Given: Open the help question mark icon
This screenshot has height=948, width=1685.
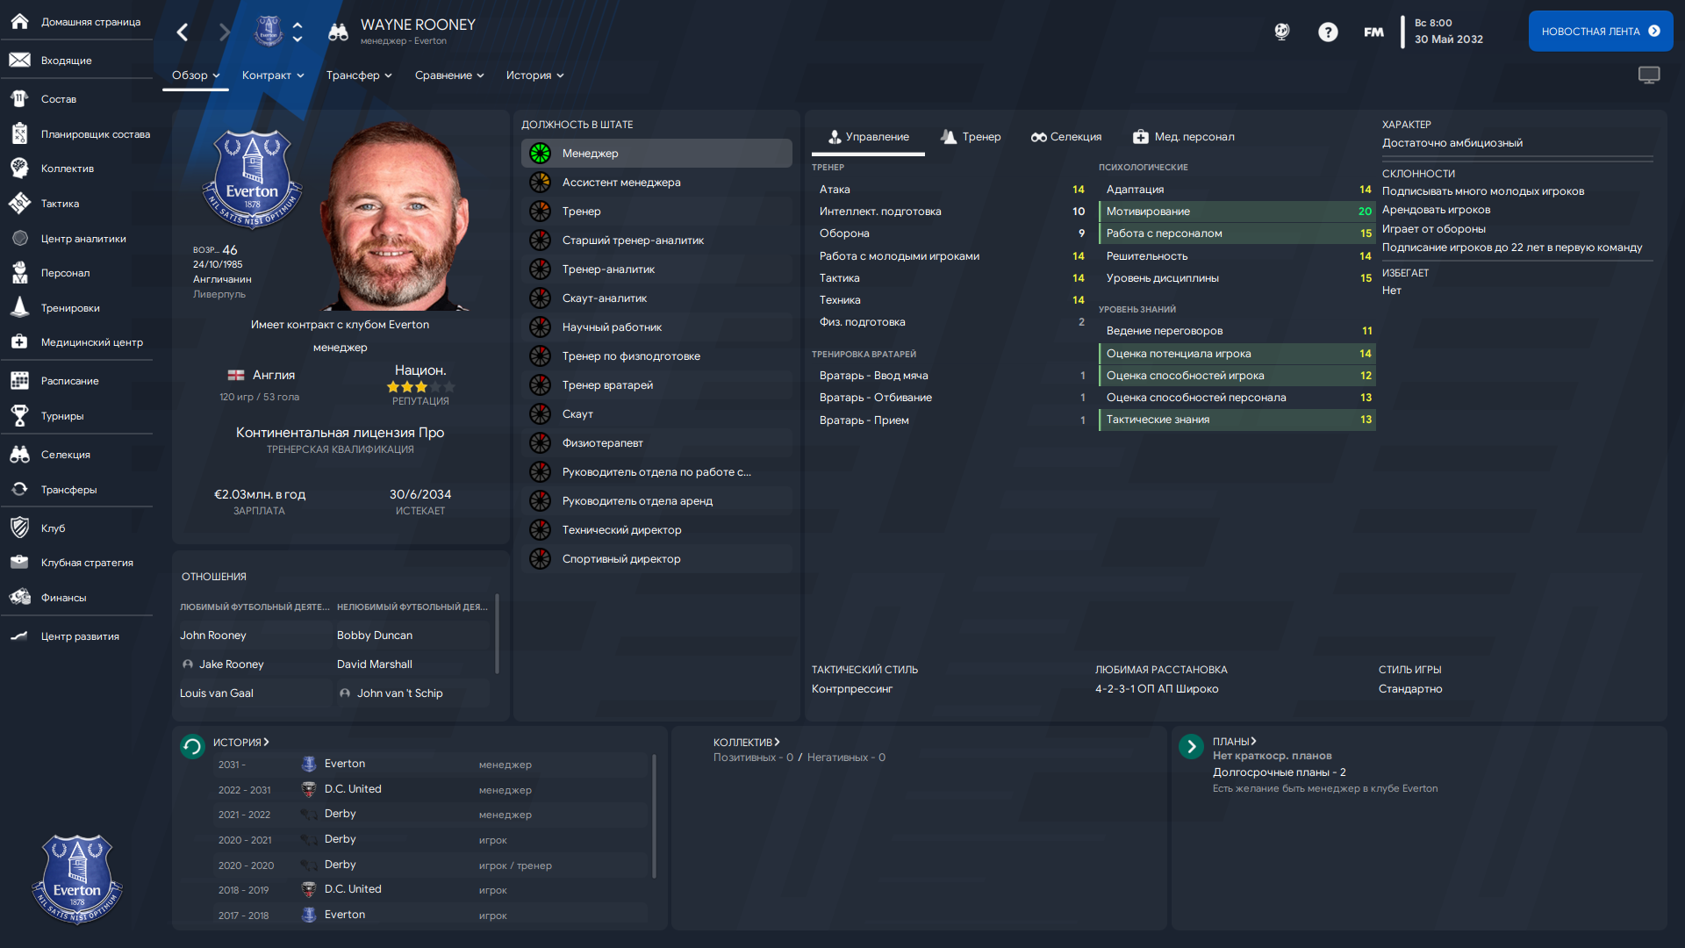Looking at the screenshot, I should (1328, 32).
